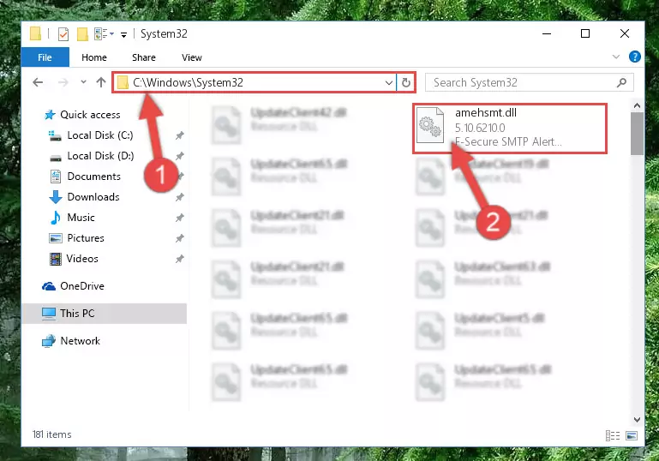This screenshot has height=461, width=659.
Task: Select Quick access in navigation pane
Action: [90, 115]
